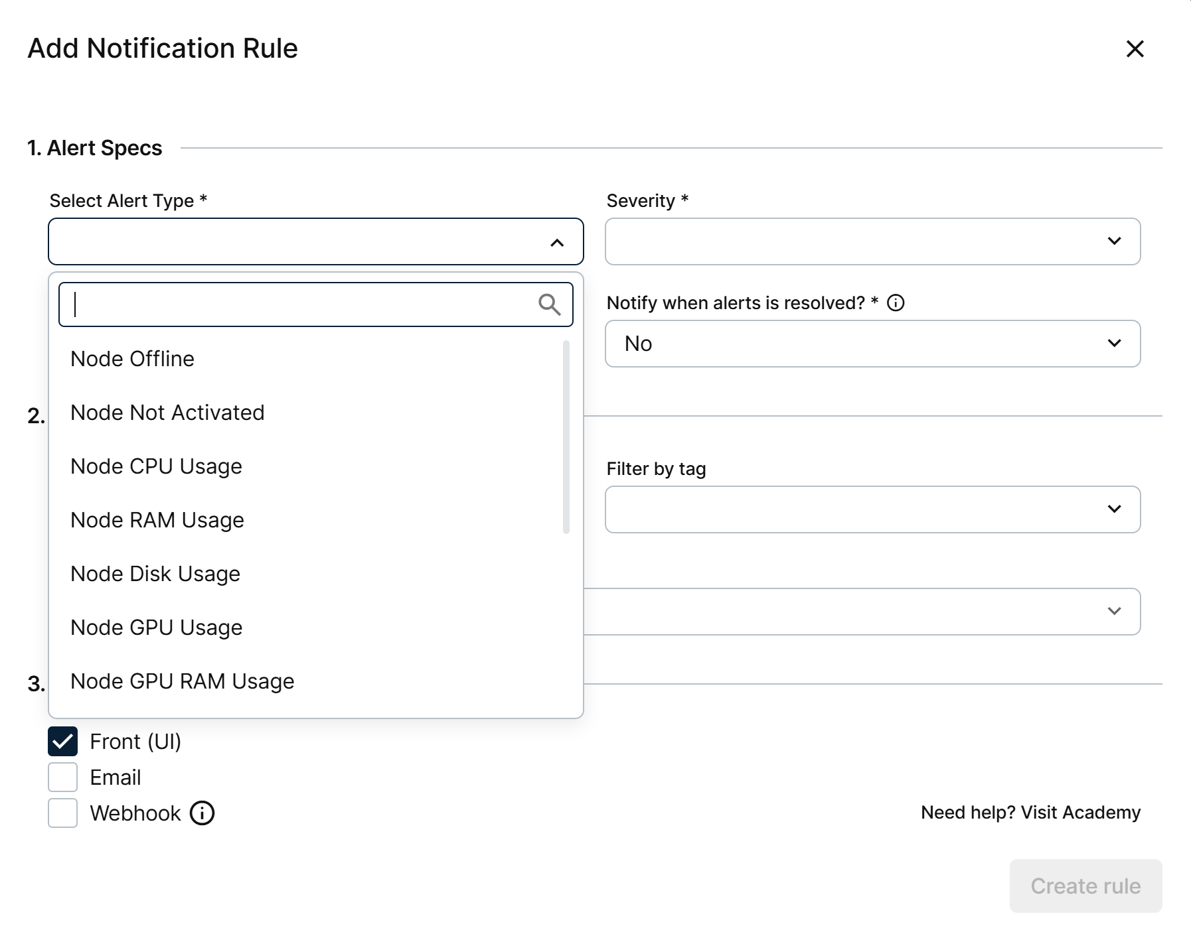Pick Node GPU RAM Usage option
Viewport: 1191px width, 940px height.
316,681
